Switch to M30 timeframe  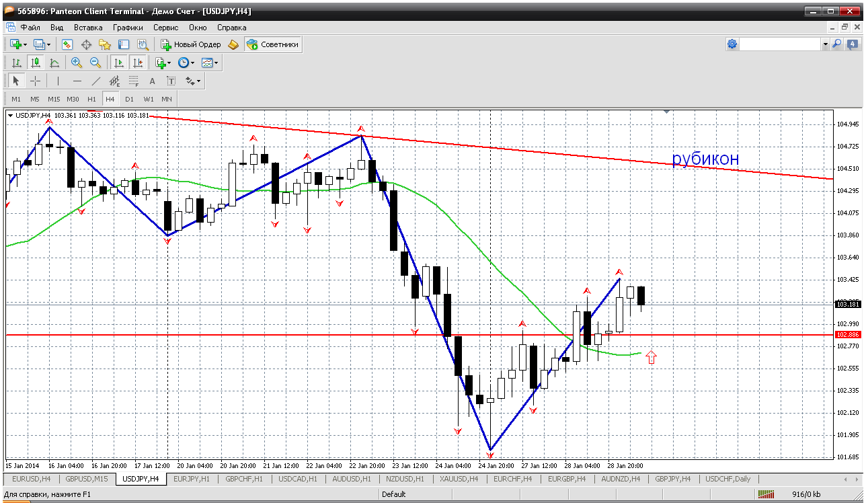(73, 99)
